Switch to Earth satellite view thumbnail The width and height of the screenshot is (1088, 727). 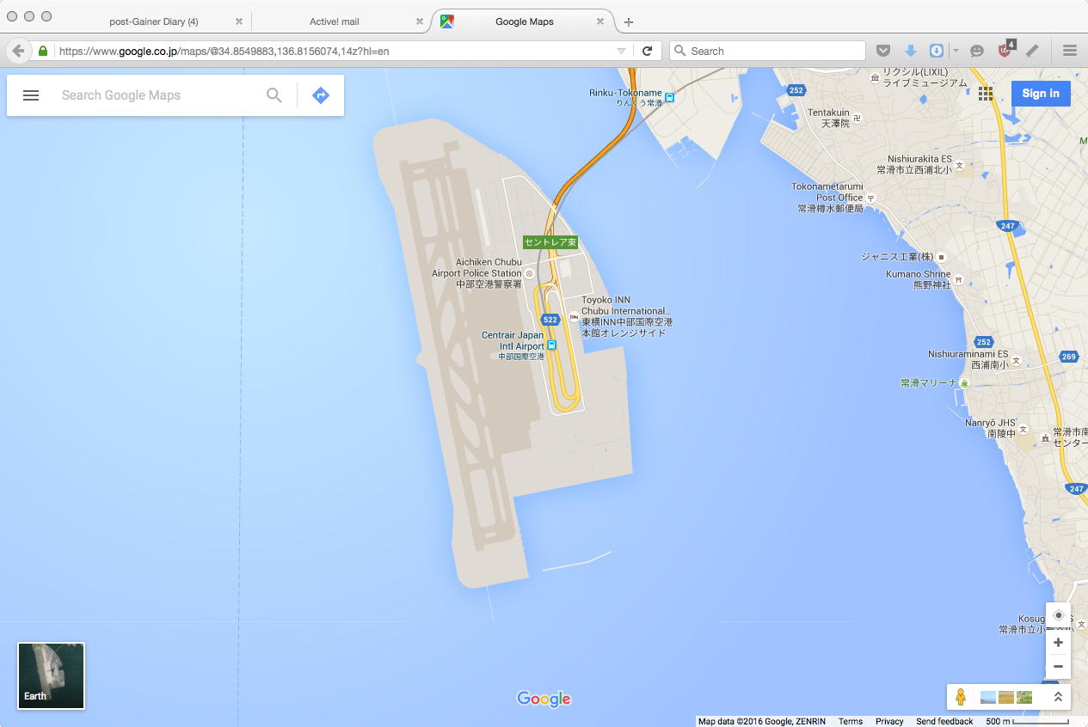click(x=51, y=675)
